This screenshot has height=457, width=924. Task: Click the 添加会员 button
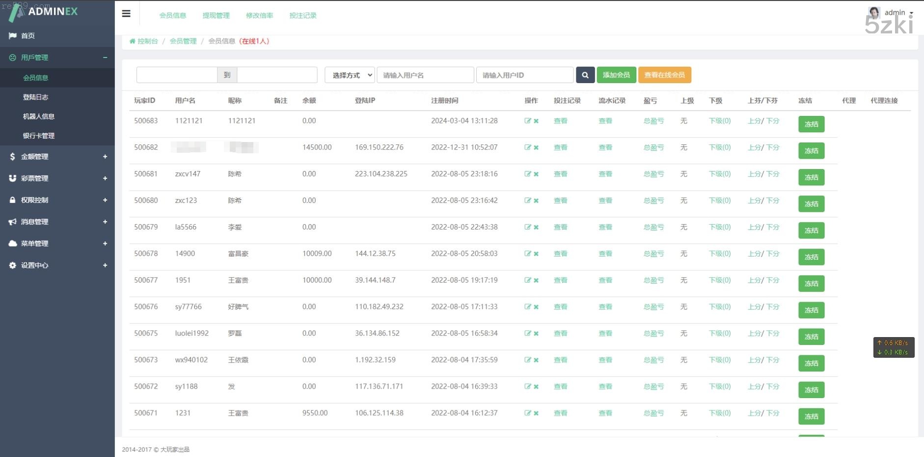616,75
